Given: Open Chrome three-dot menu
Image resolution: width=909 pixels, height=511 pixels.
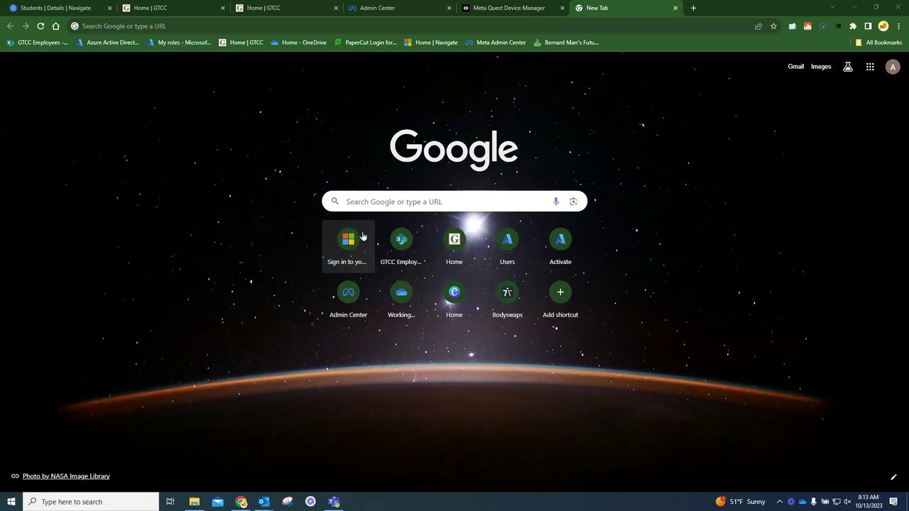Looking at the screenshot, I should pos(898,26).
